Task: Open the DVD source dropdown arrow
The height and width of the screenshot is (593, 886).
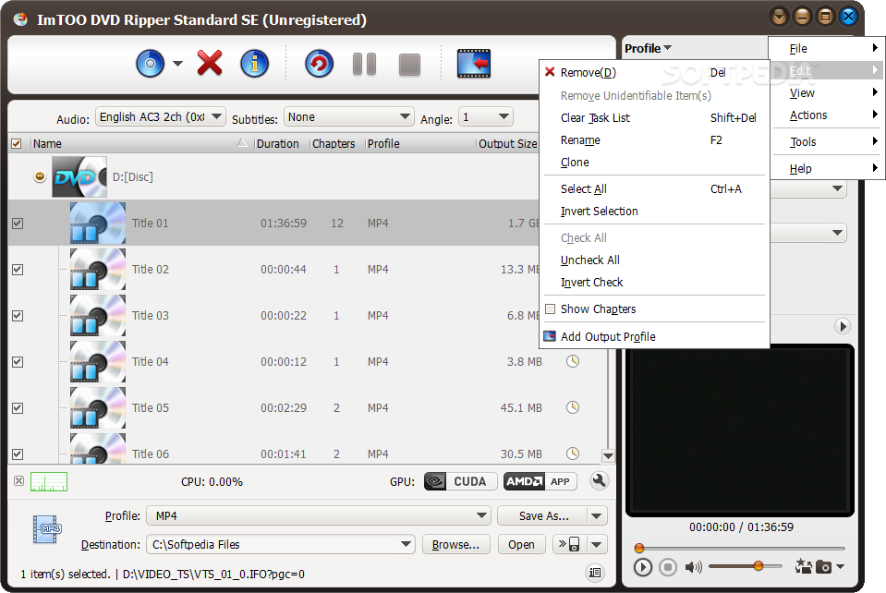Action: click(x=177, y=63)
